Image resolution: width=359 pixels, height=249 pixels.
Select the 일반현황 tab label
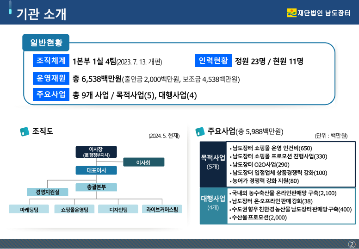[46, 43]
